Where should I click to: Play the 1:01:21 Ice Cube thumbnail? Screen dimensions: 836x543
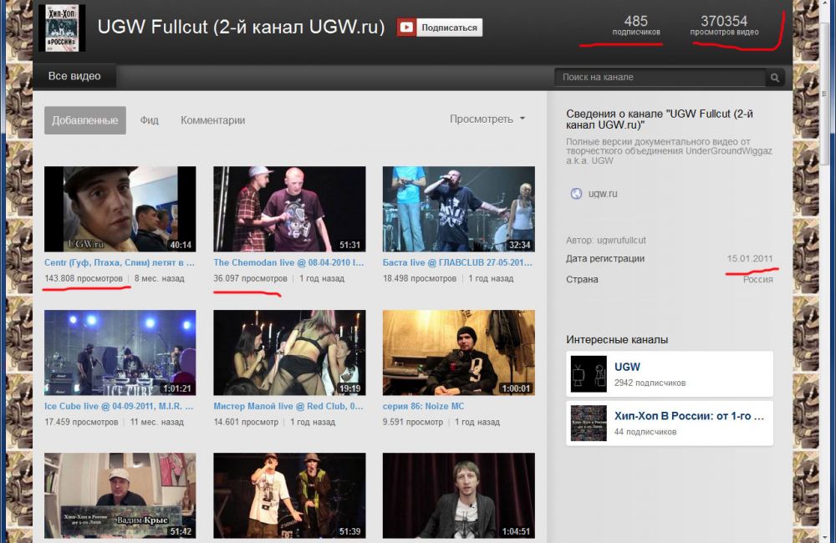[x=120, y=353]
